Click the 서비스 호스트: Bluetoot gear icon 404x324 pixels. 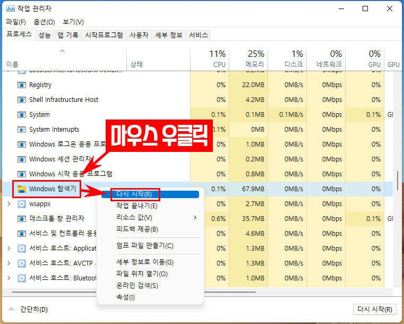point(22,278)
